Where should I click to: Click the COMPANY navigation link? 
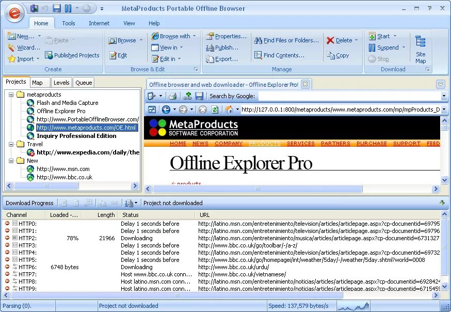point(229,143)
